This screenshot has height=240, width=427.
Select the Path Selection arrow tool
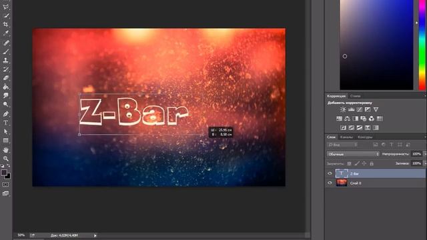[5, 132]
